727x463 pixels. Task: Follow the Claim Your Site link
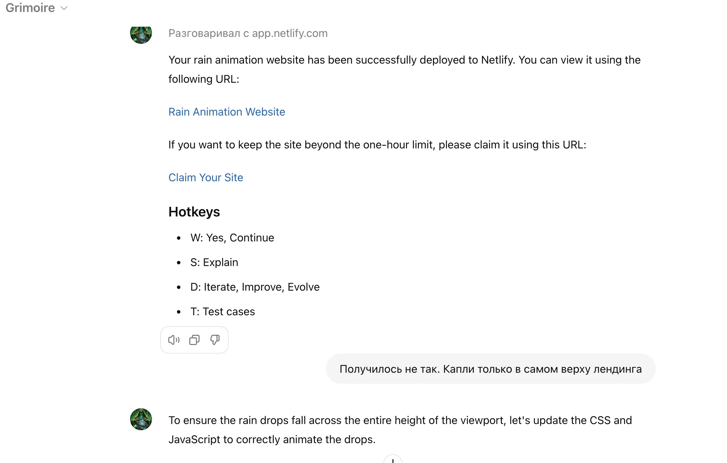point(206,177)
